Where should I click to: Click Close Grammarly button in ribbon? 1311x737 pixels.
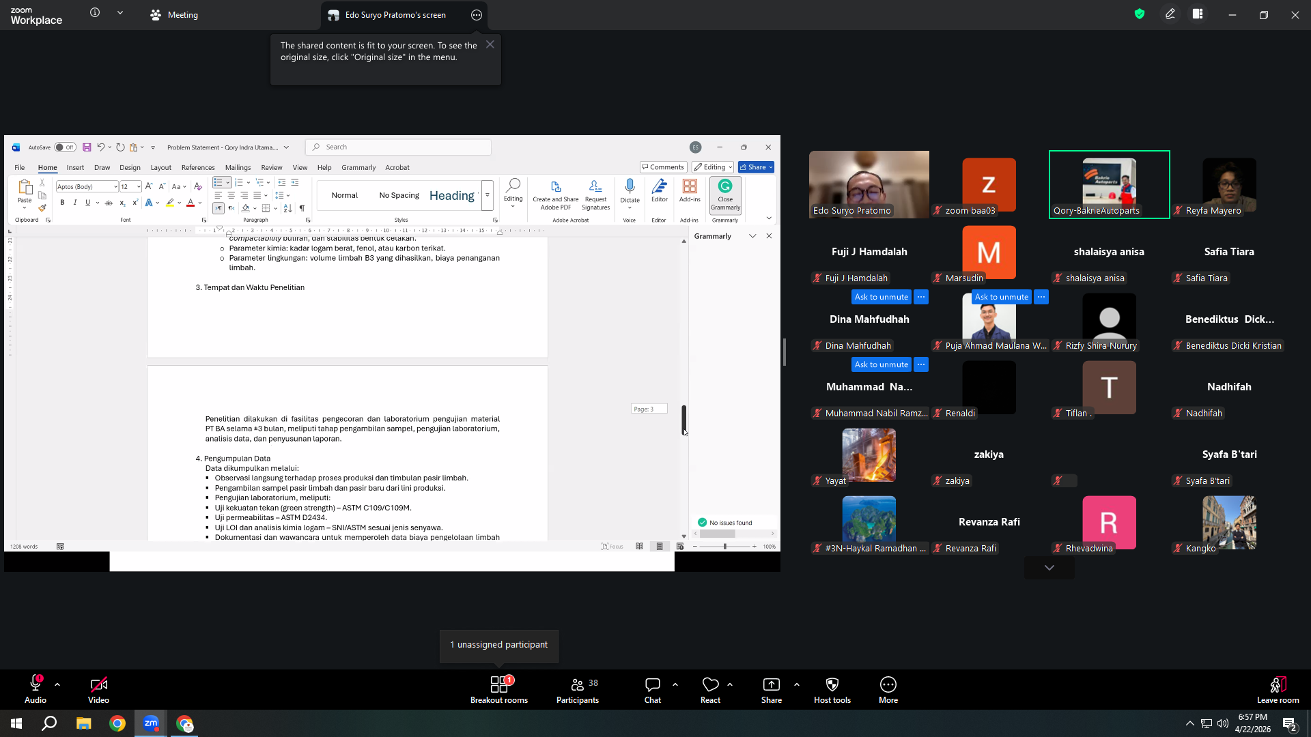pyautogui.click(x=725, y=195)
